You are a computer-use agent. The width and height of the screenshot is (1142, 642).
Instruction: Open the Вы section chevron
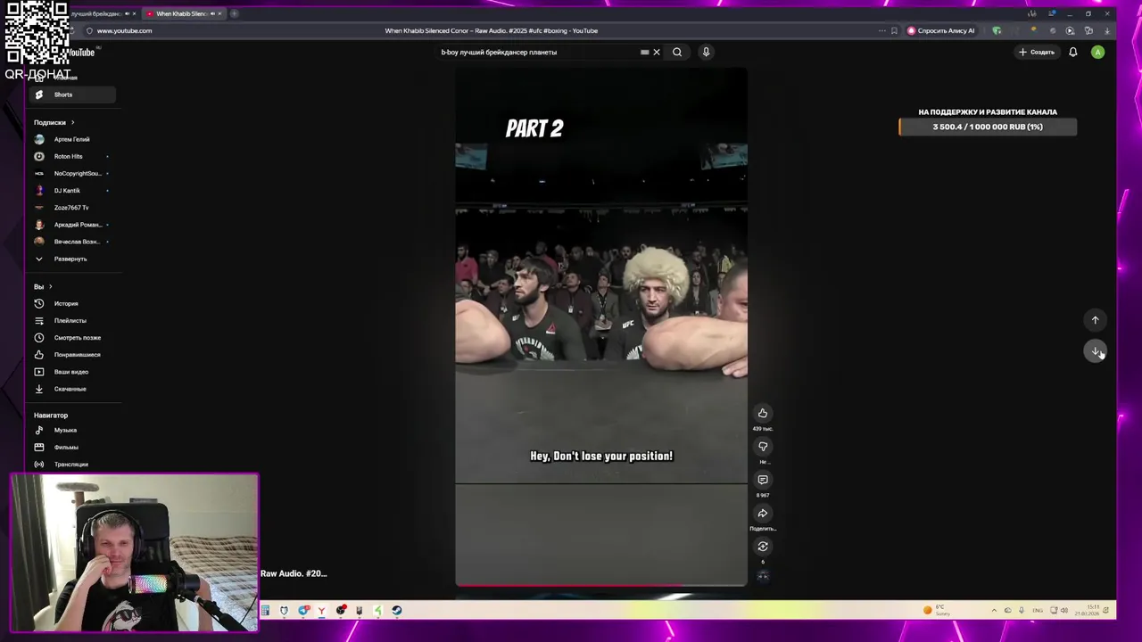click(x=50, y=286)
